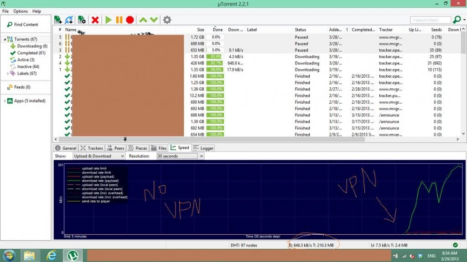Open Internet Explorer from the taskbar
467x262 pixels.
click(51, 256)
